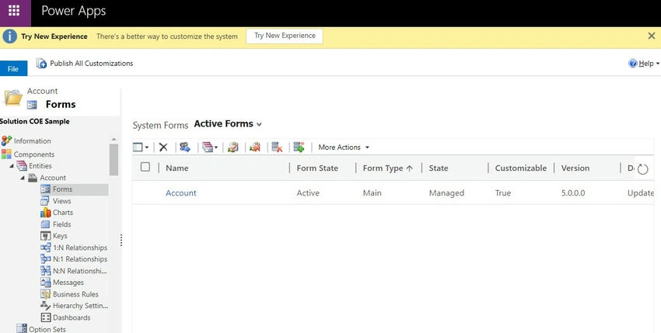Screen dimensions: 661x333
Task: Sort by the State column header
Action: [439, 168]
